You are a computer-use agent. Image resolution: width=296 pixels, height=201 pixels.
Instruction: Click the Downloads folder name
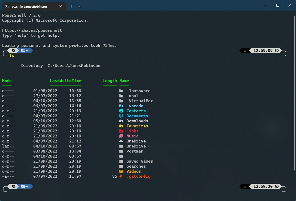coord(137,121)
